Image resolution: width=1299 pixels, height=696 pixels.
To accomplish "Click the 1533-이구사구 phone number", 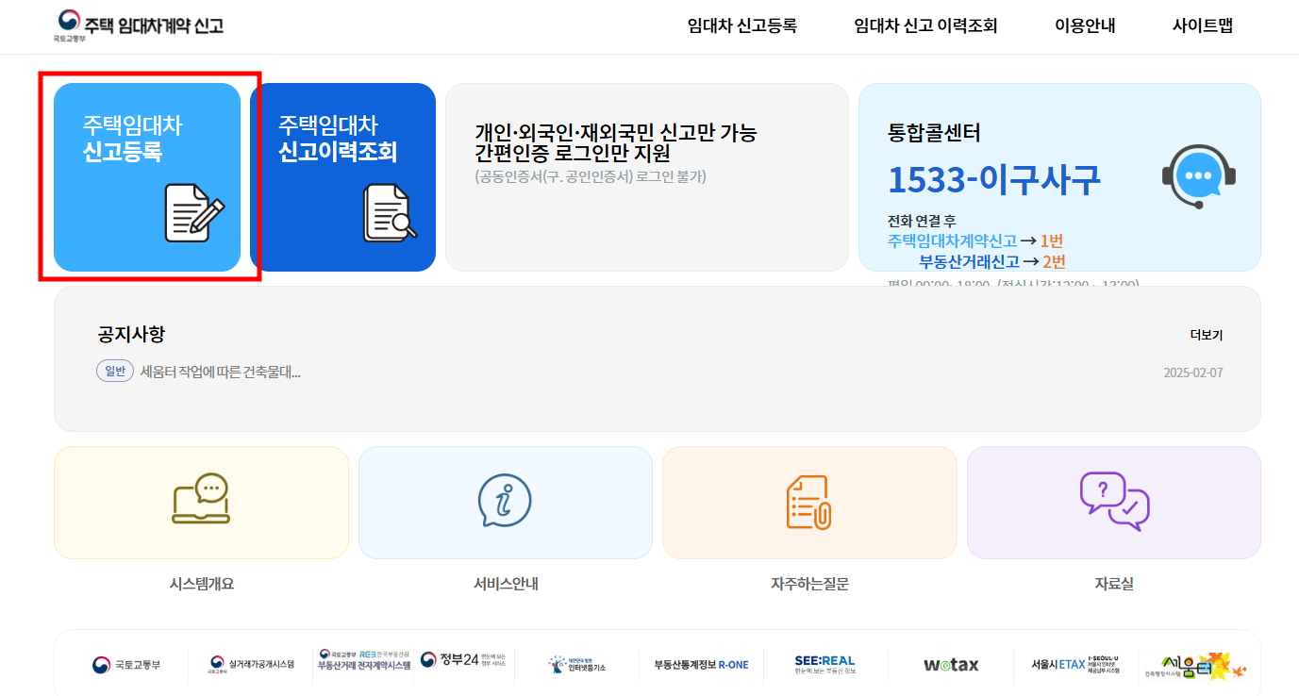I will pyautogui.click(x=994, y=180).
